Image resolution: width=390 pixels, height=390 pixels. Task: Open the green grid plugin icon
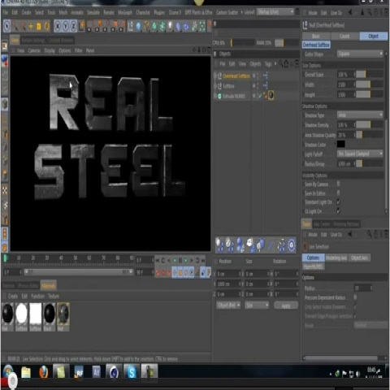(x=202, y=26)
